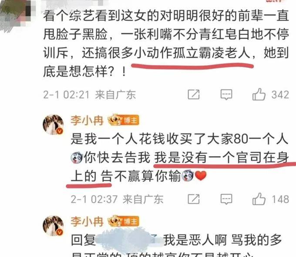Tap crown badge beside second 李小冉 name

click(115, 221)
